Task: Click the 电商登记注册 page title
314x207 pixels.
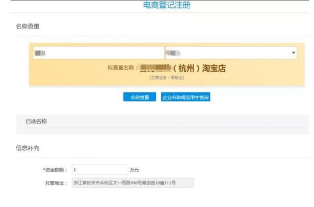Action: (x=166, y=6)
